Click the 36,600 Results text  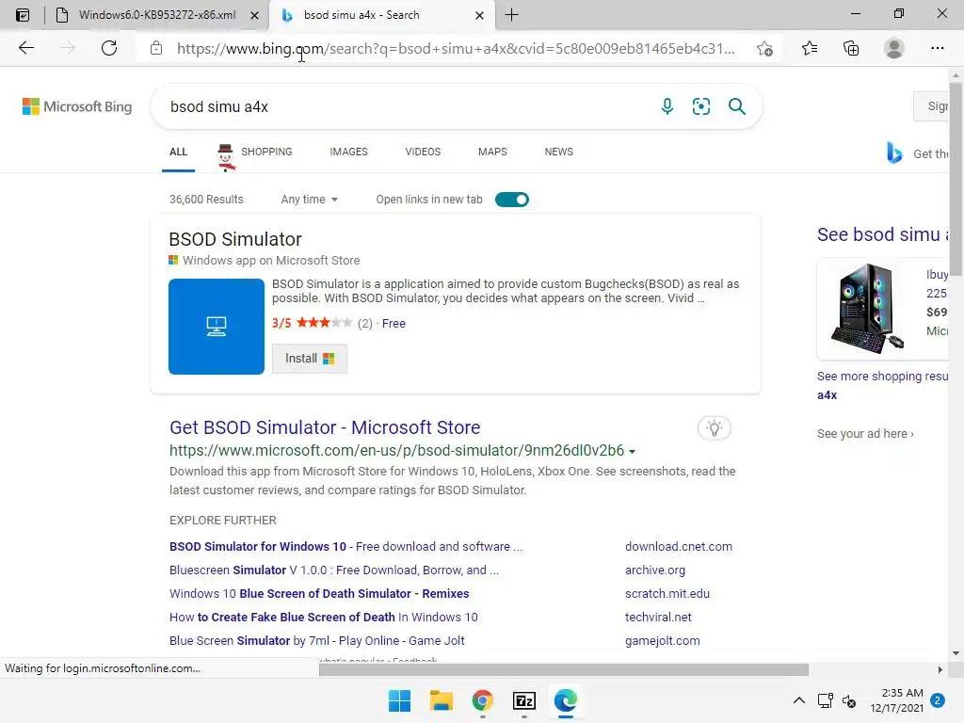click(x=206, y=200)
